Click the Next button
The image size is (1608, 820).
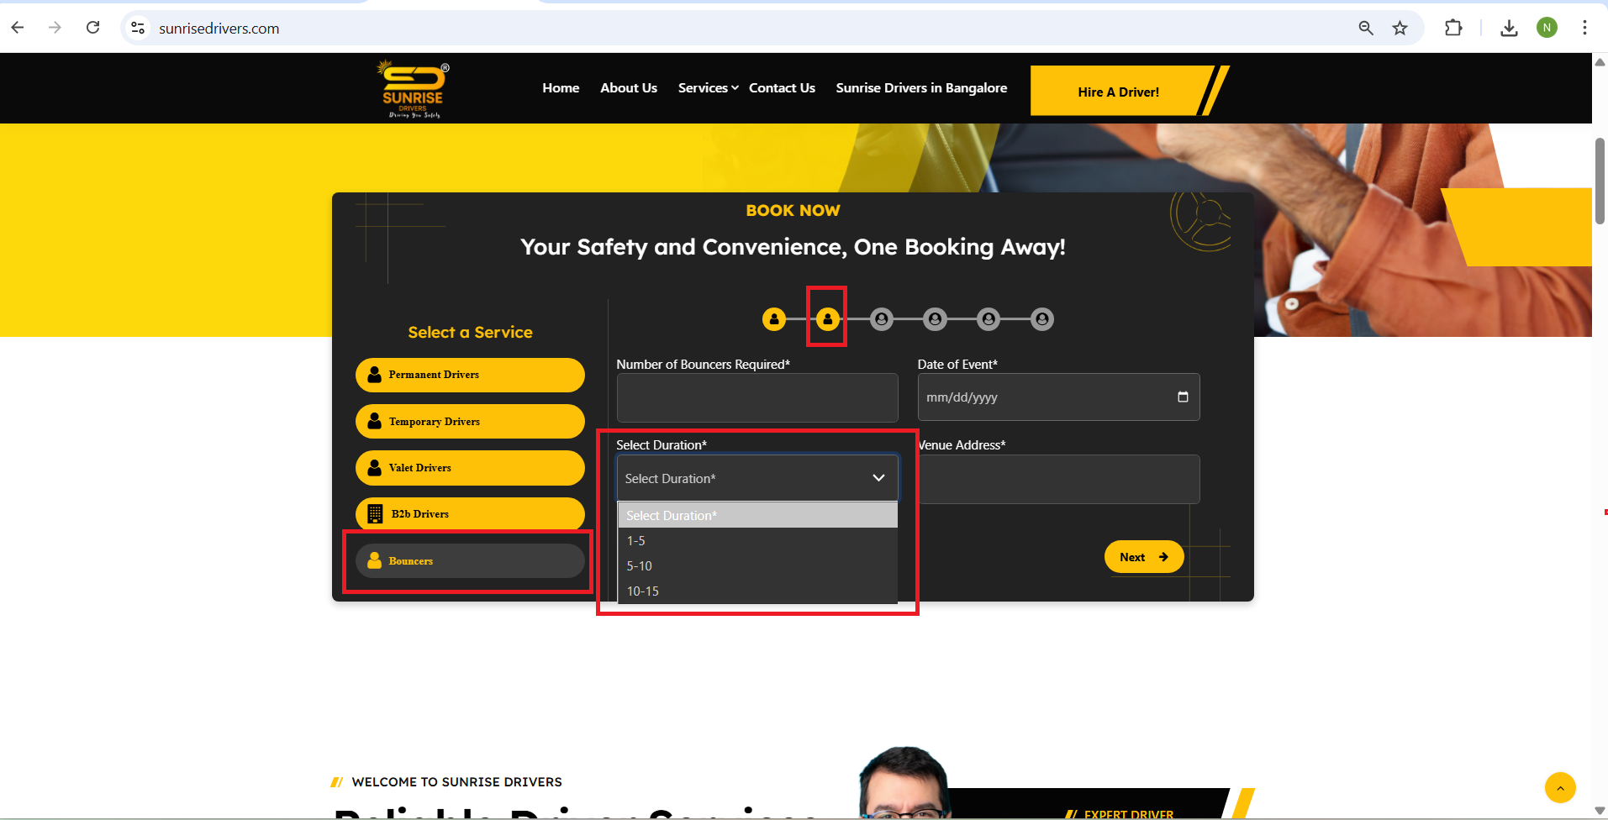[x=1143, y=557]
